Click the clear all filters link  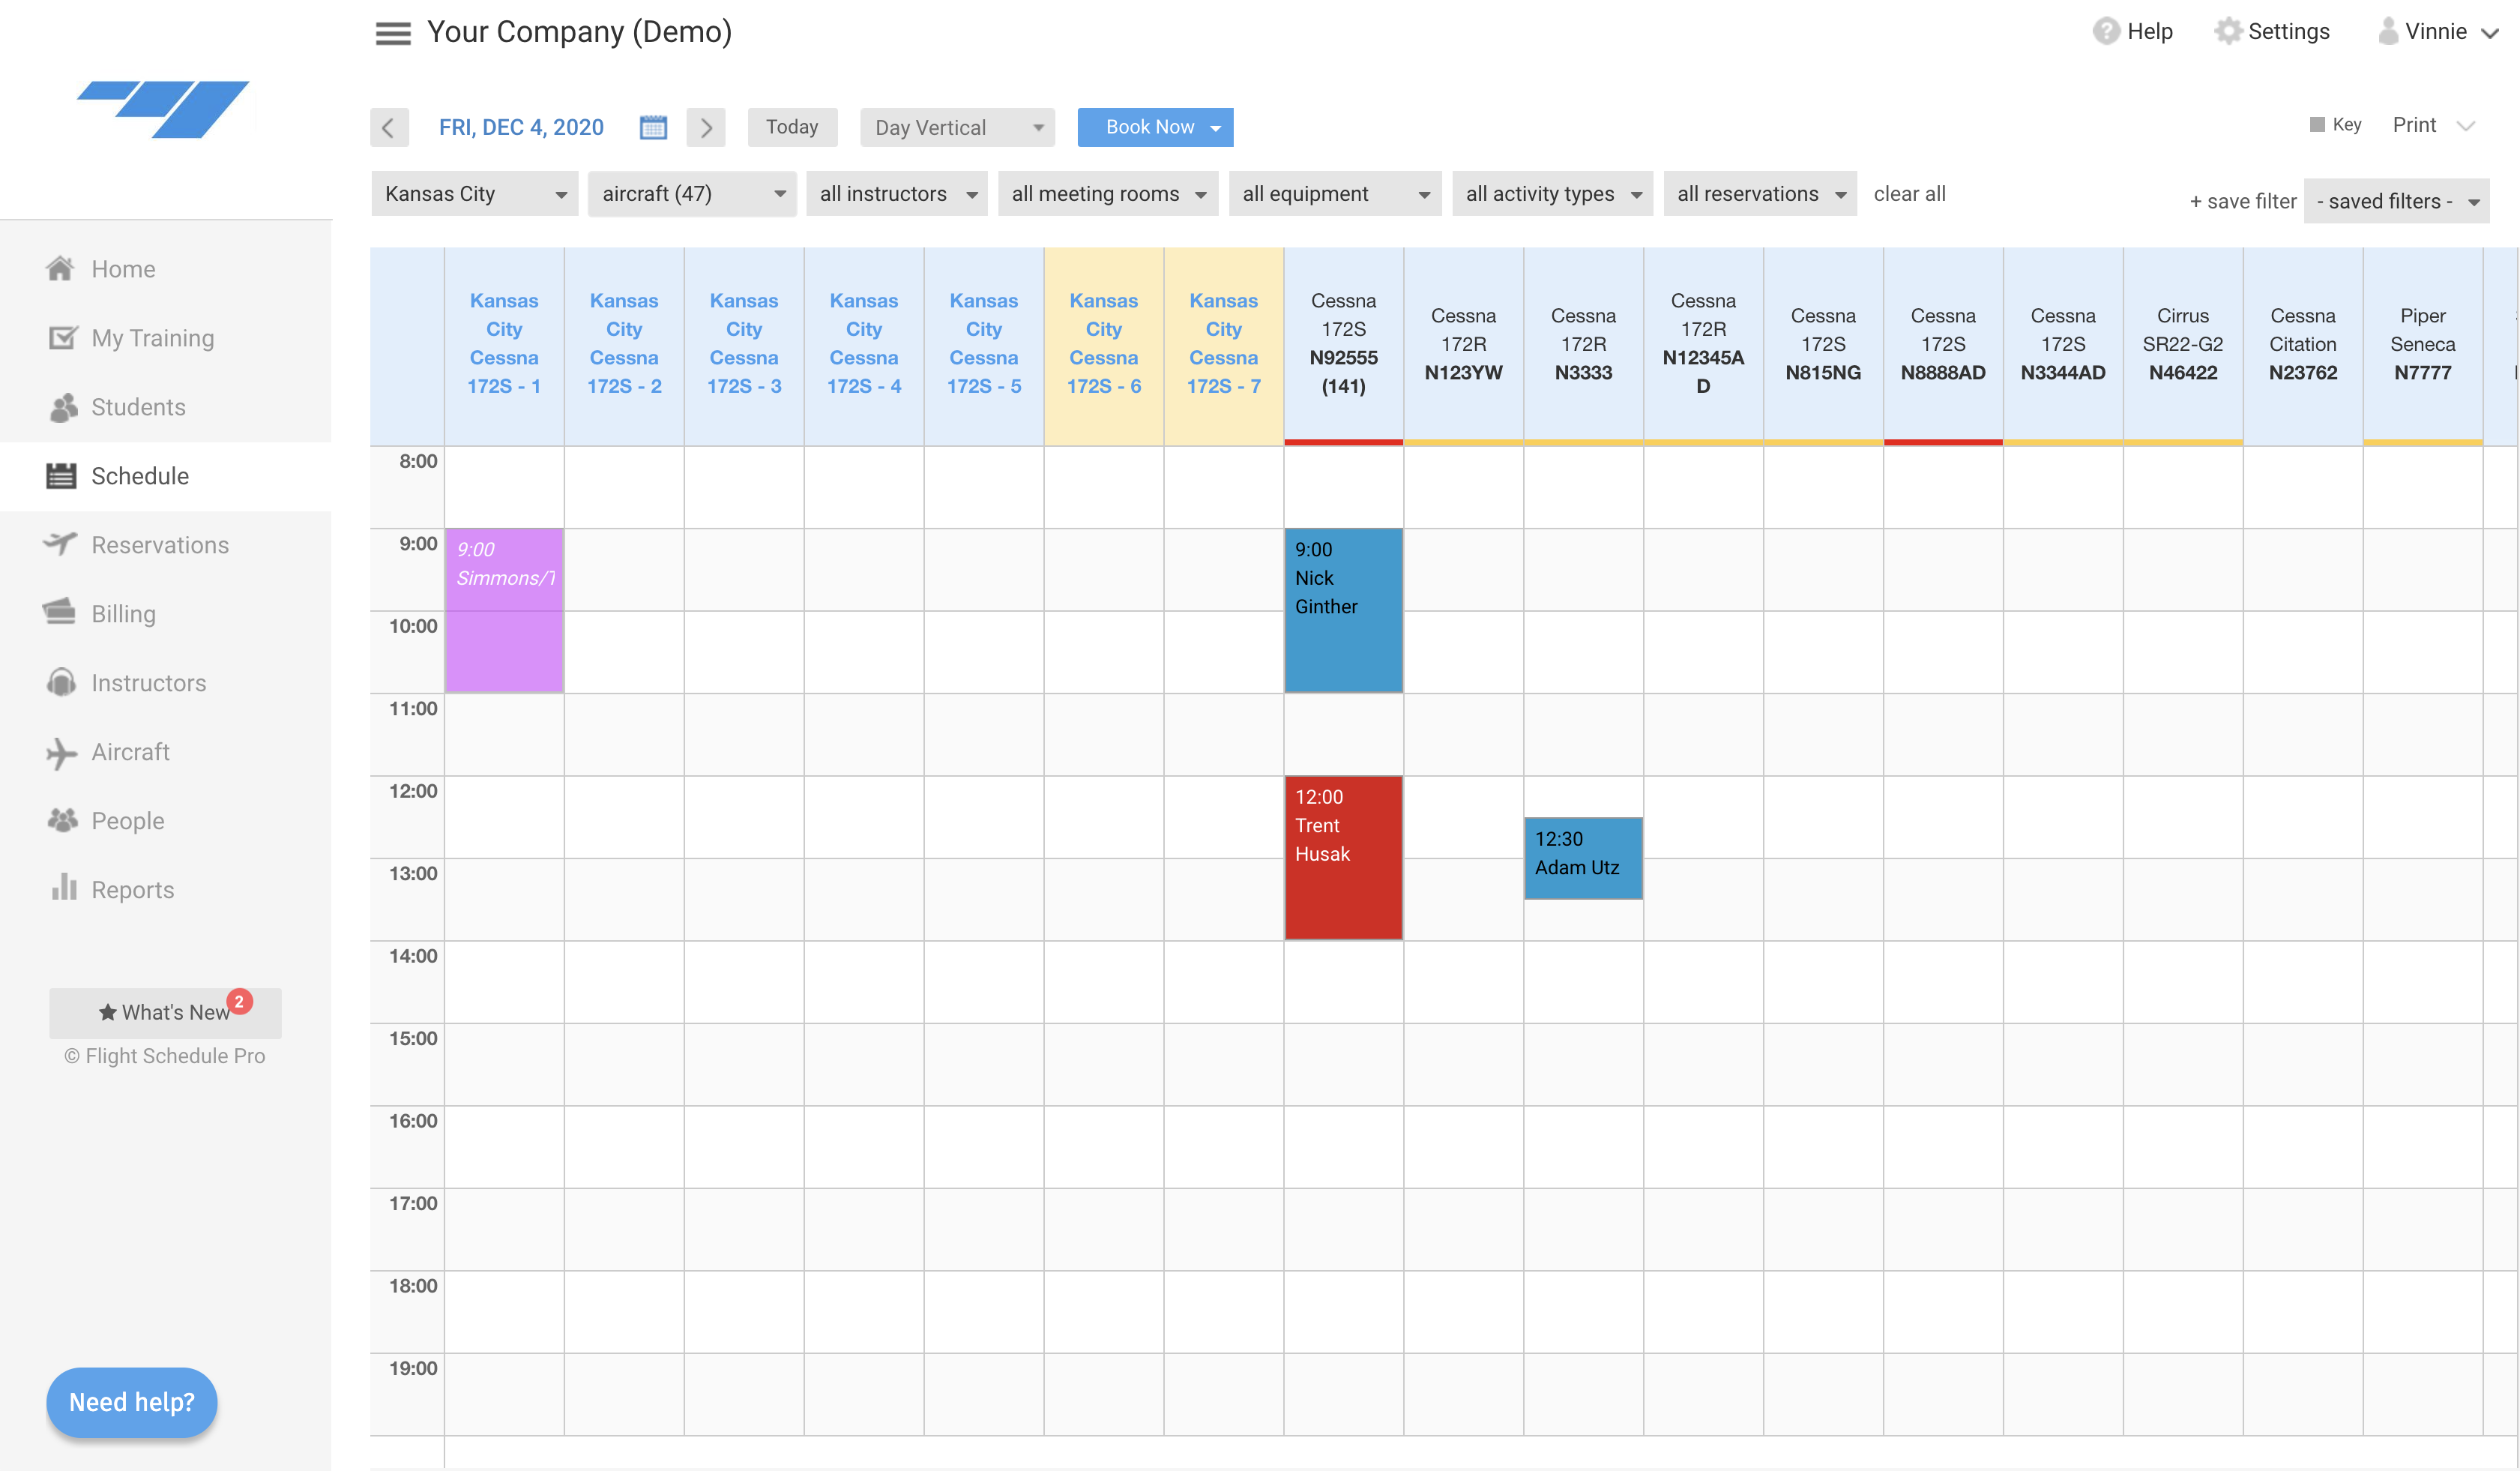pos(1909,194)
